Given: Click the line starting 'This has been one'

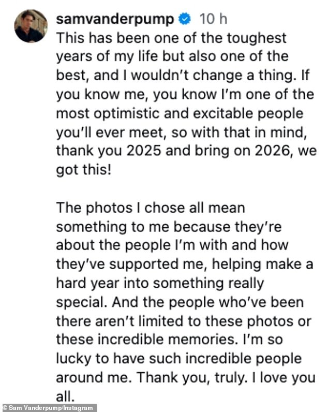Looking at the screenshot, I should (x=171, y=38).
